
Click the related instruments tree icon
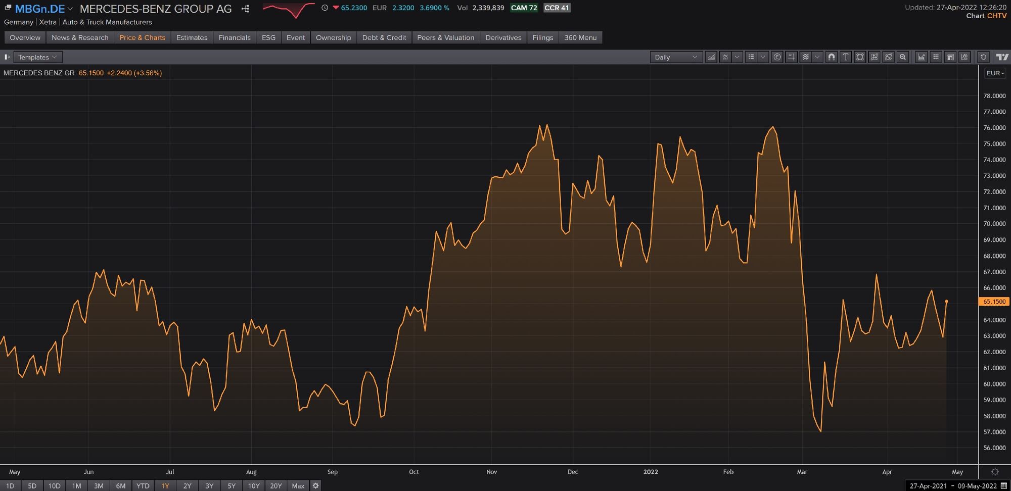tap(245, 9)
